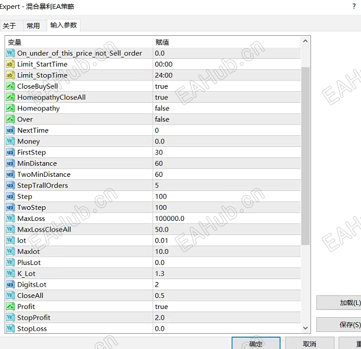Click the integer icon beside DigitsLot
This screenshot has width=361, height=349.
pyautogui.click(x=10, y=284)
